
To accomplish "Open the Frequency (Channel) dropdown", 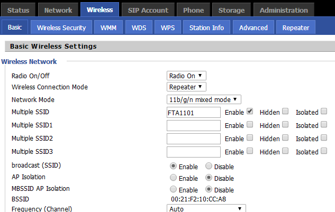I will click(206, 209).
